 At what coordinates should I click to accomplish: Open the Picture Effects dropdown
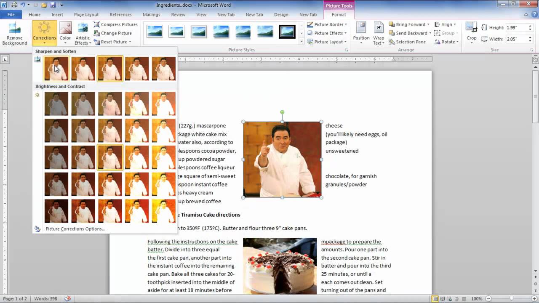tap(327, 33)
